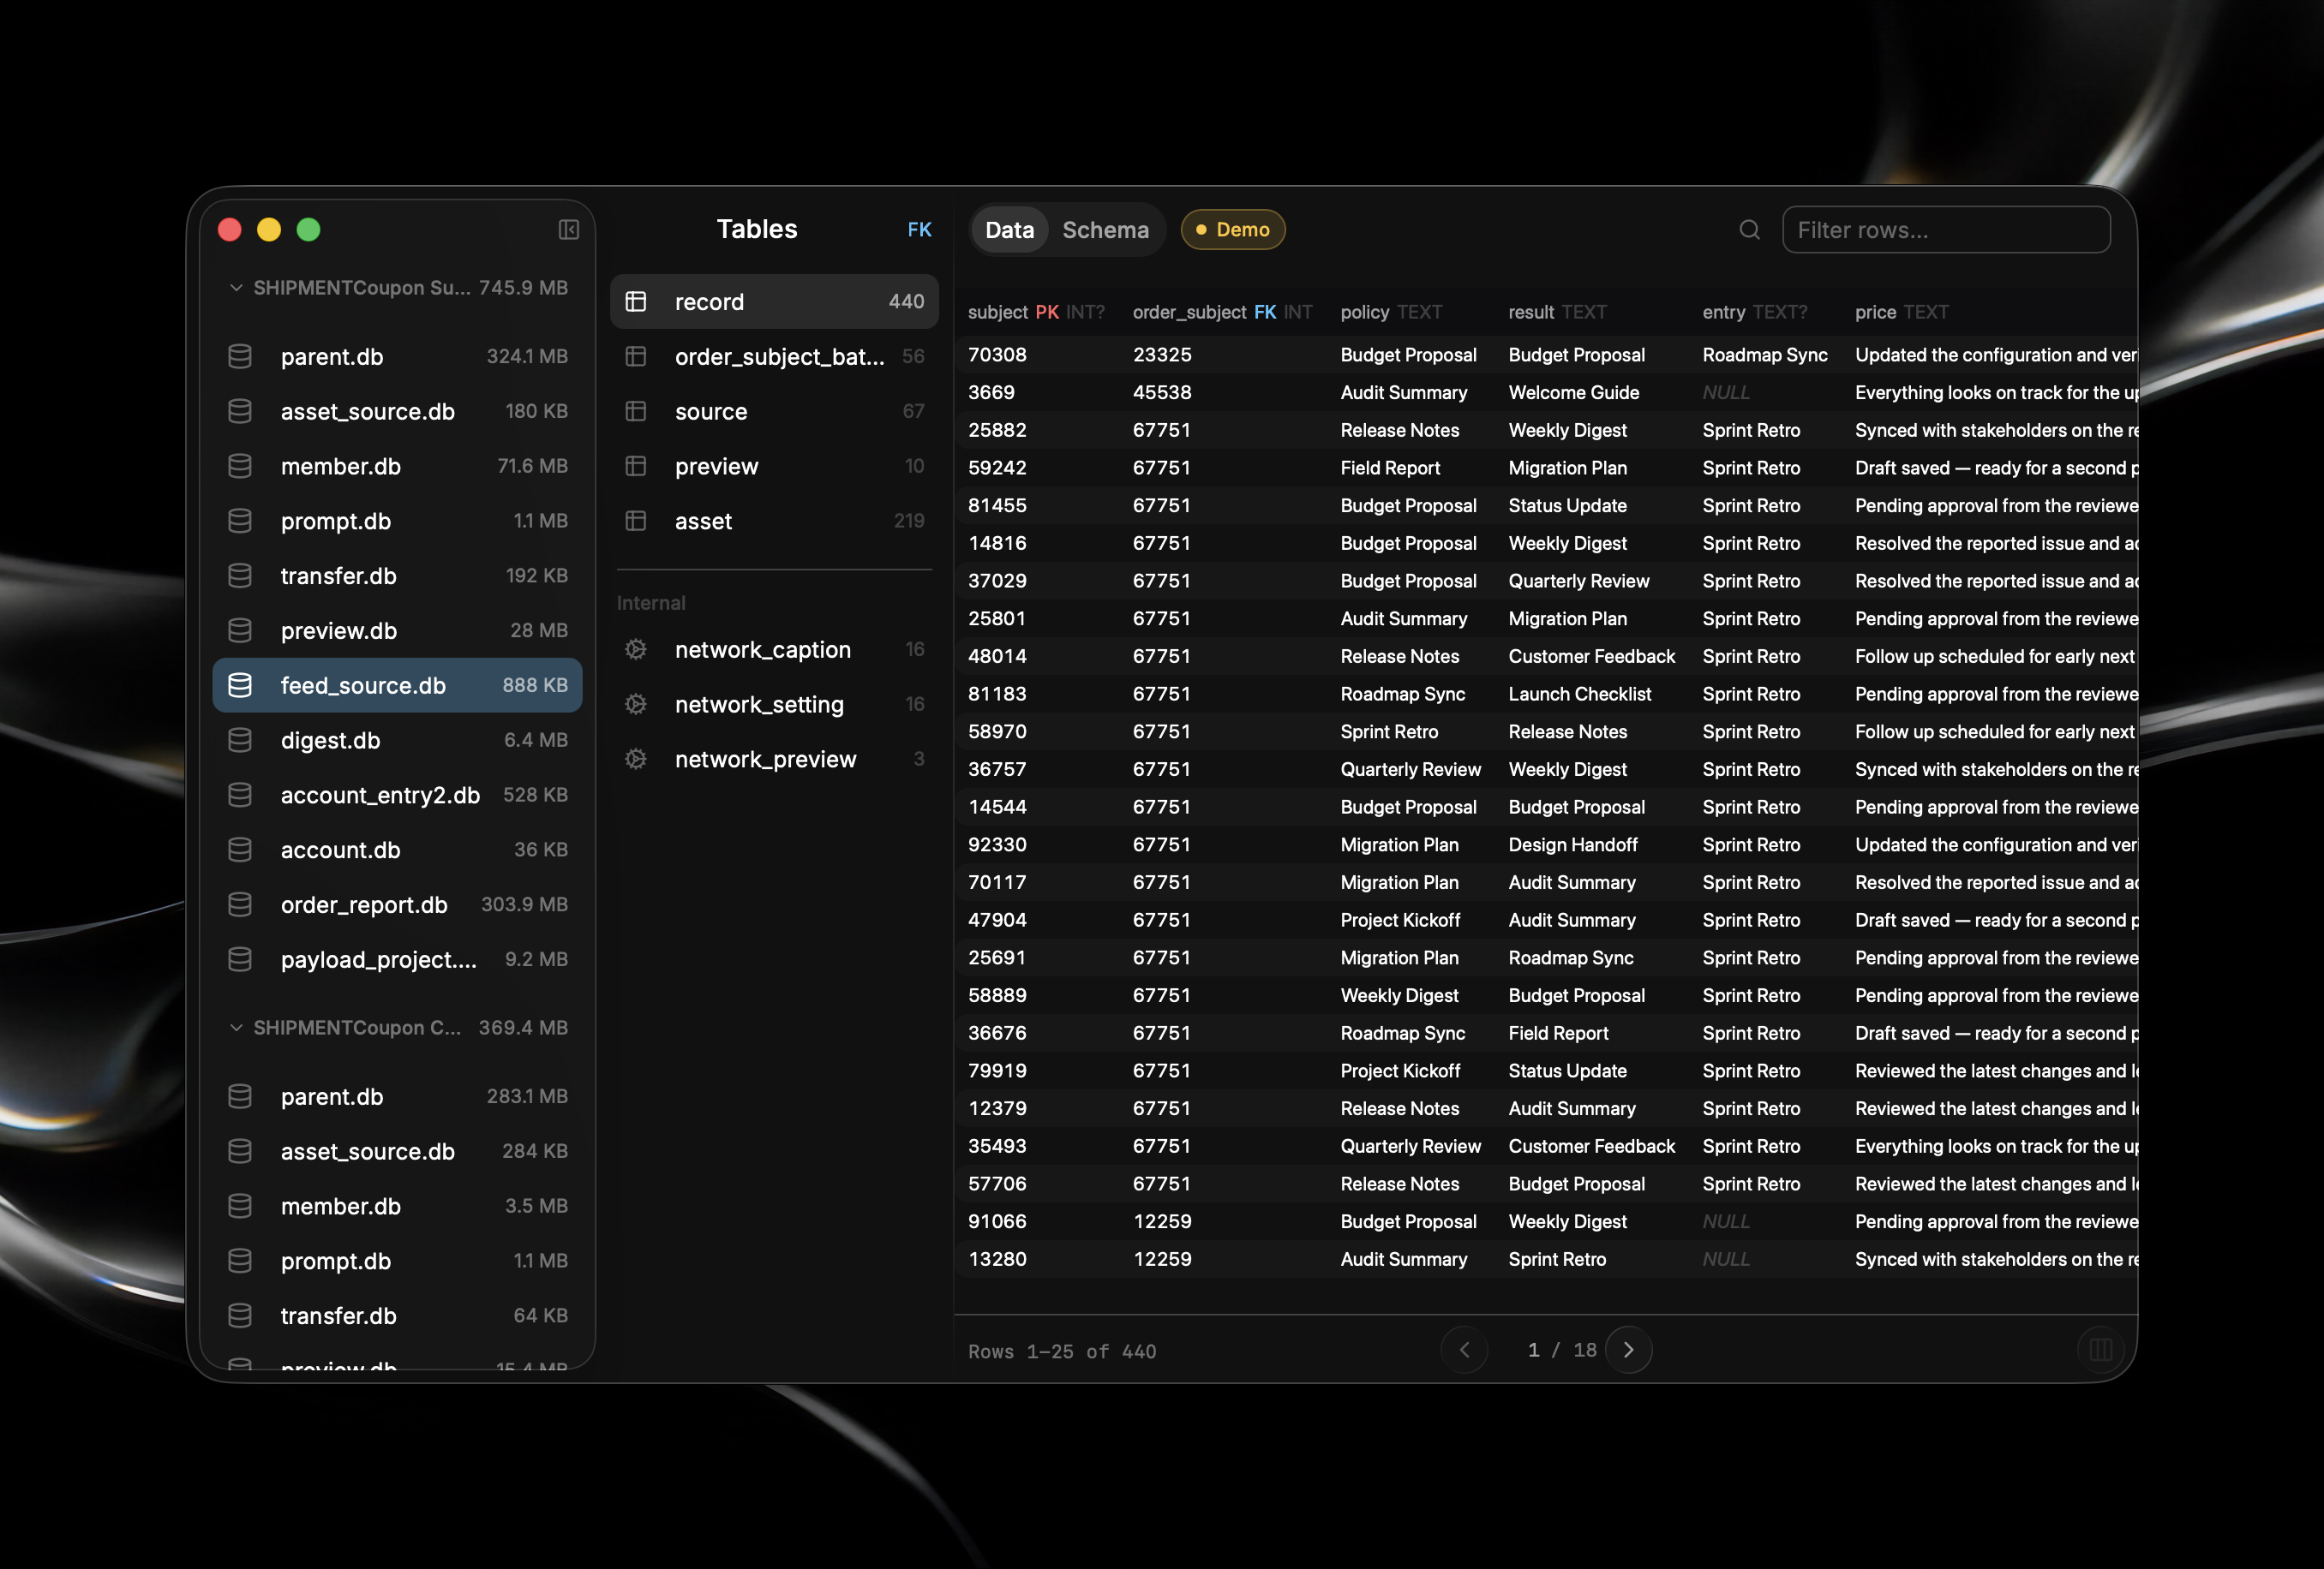Collapse SHIPMENTCoupon Su... 745.9 MB group
This screenshot has height=1569, width=2324.
[398, 288]
